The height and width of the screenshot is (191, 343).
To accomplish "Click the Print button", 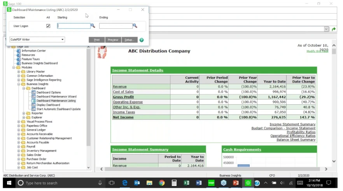I will 97,40.
